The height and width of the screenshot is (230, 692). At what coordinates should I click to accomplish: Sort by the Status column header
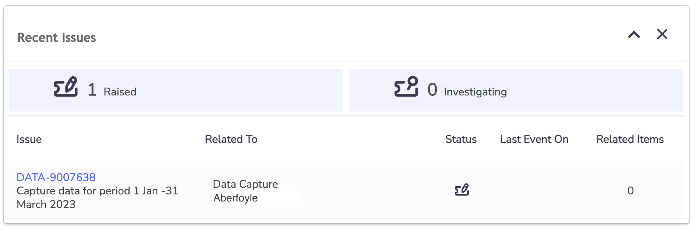461,139
